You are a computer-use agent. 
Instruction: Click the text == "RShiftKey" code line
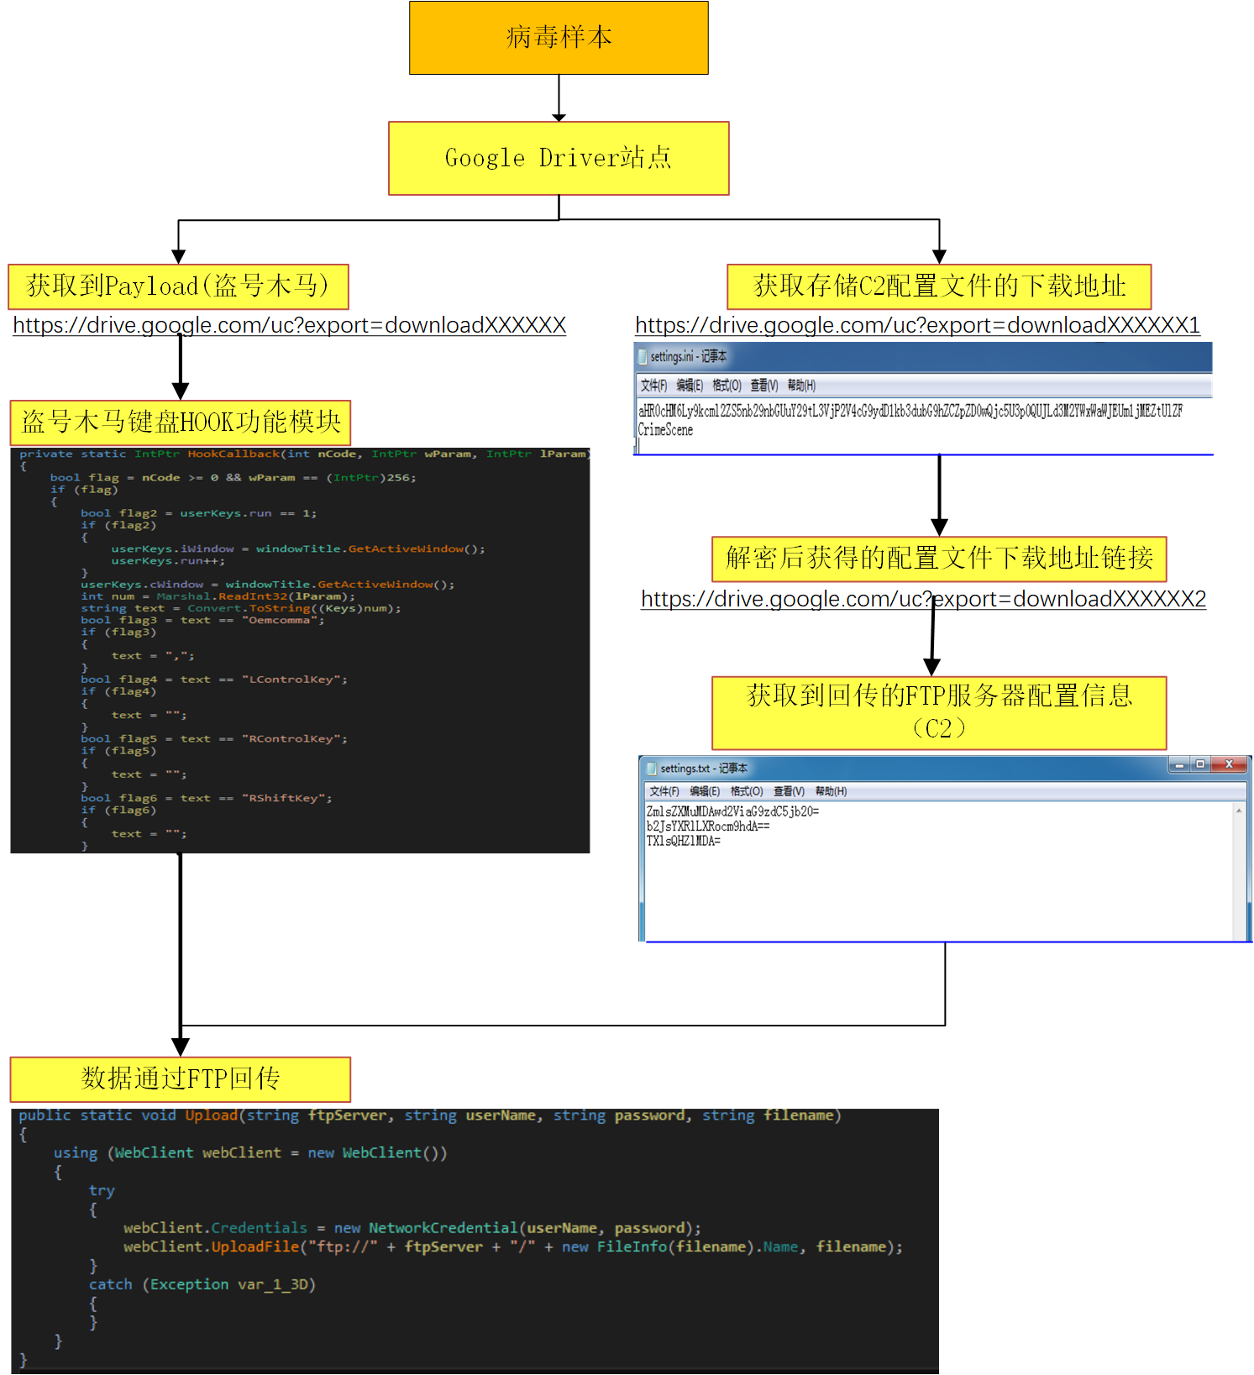point(207,799)
